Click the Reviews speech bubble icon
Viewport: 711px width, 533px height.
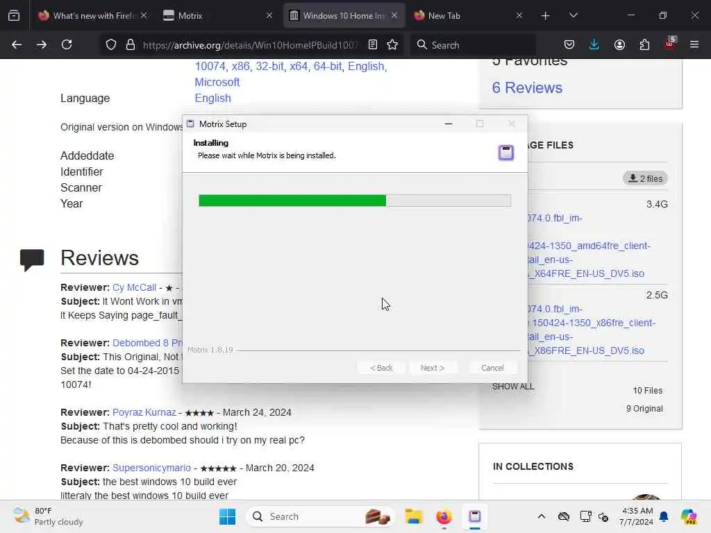click(x=32, y=260)
